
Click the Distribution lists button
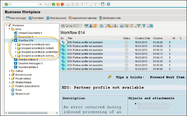click(110, 18)
